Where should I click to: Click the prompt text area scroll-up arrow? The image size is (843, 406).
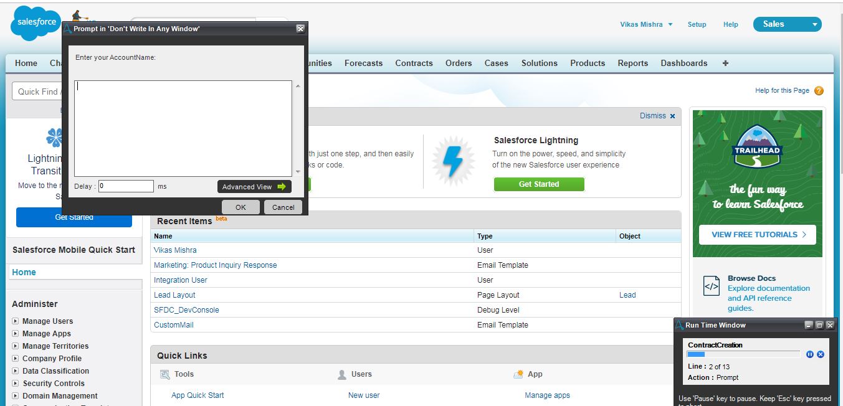tap(298, 86)
